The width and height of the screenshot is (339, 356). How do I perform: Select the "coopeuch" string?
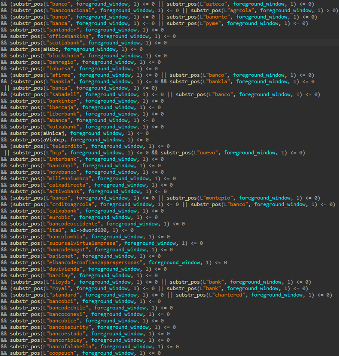(61, 353)
